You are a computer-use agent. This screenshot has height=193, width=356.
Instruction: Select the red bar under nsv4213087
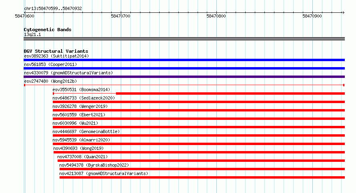click(x=202, y=177)
